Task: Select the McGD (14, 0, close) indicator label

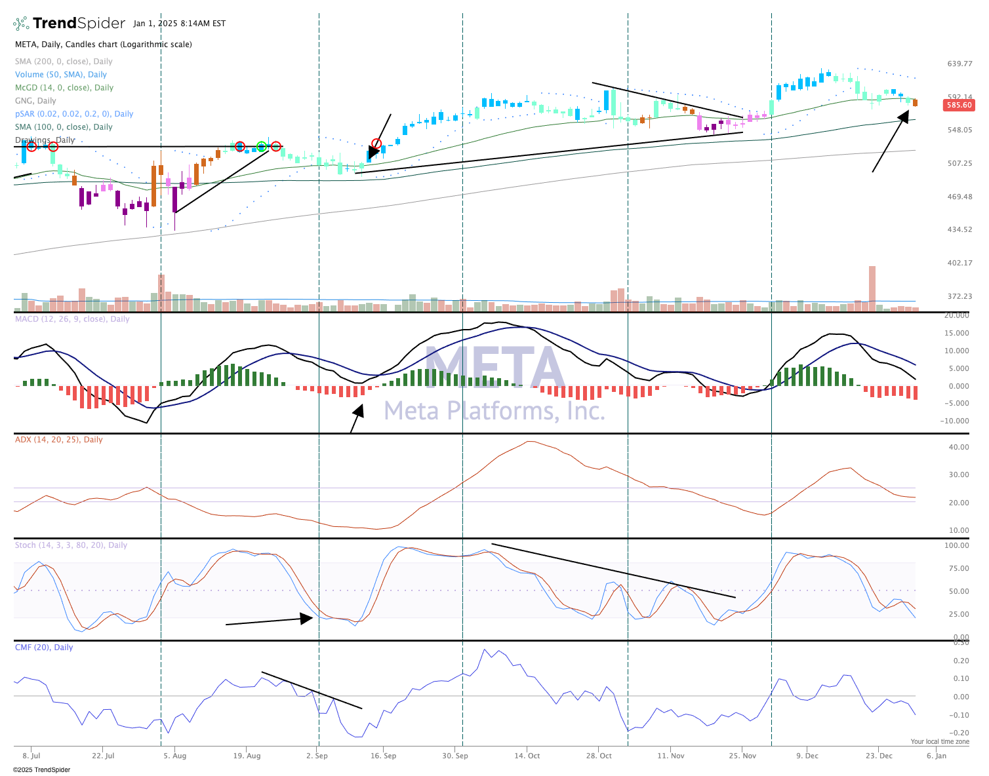Action: (64, 88)
